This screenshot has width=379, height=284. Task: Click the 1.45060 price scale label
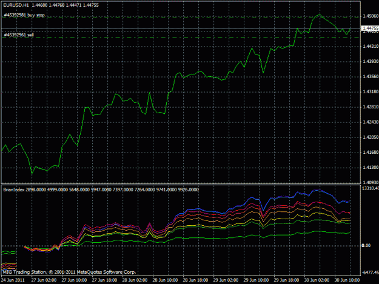[371, 16]
